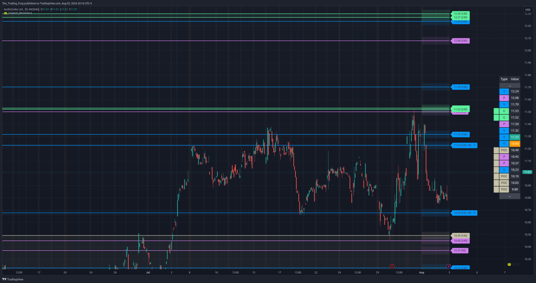Click the 11.32 value in the table
This screenshot has height=283, width=536.
coord(515,131)
